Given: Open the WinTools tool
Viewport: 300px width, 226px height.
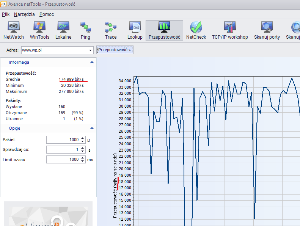Looking at the screenshot, I should [39, 30].
